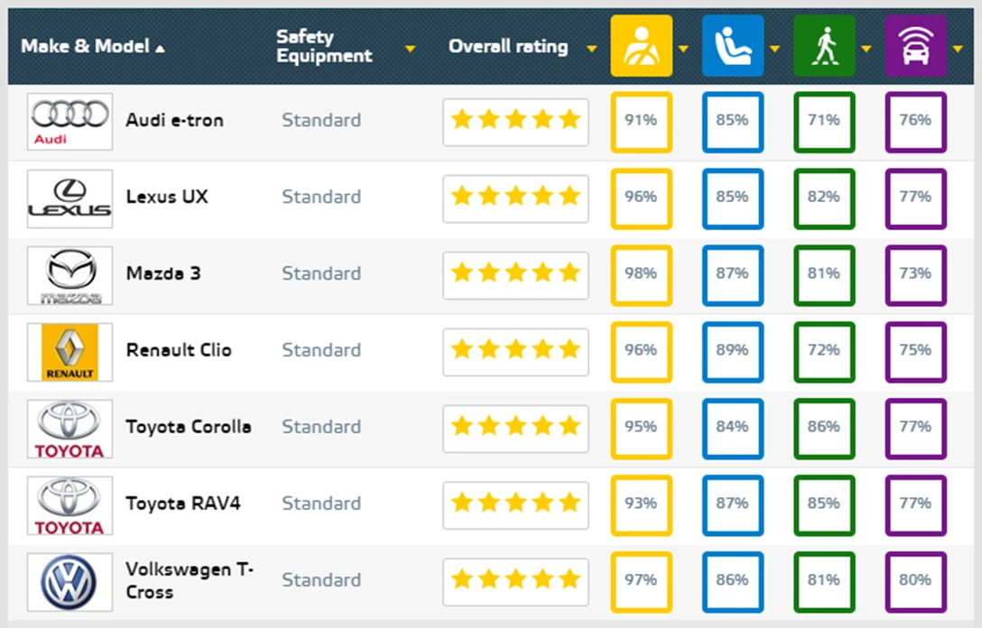The height and width of the screenshot is (628, 982).
Task: Click Audi e-tron's 91% adult occupant score
Action: coord(641,121)
